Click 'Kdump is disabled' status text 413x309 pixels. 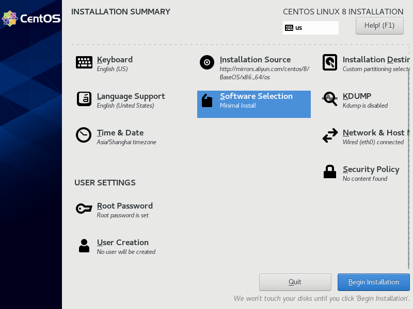pos(365,106)
